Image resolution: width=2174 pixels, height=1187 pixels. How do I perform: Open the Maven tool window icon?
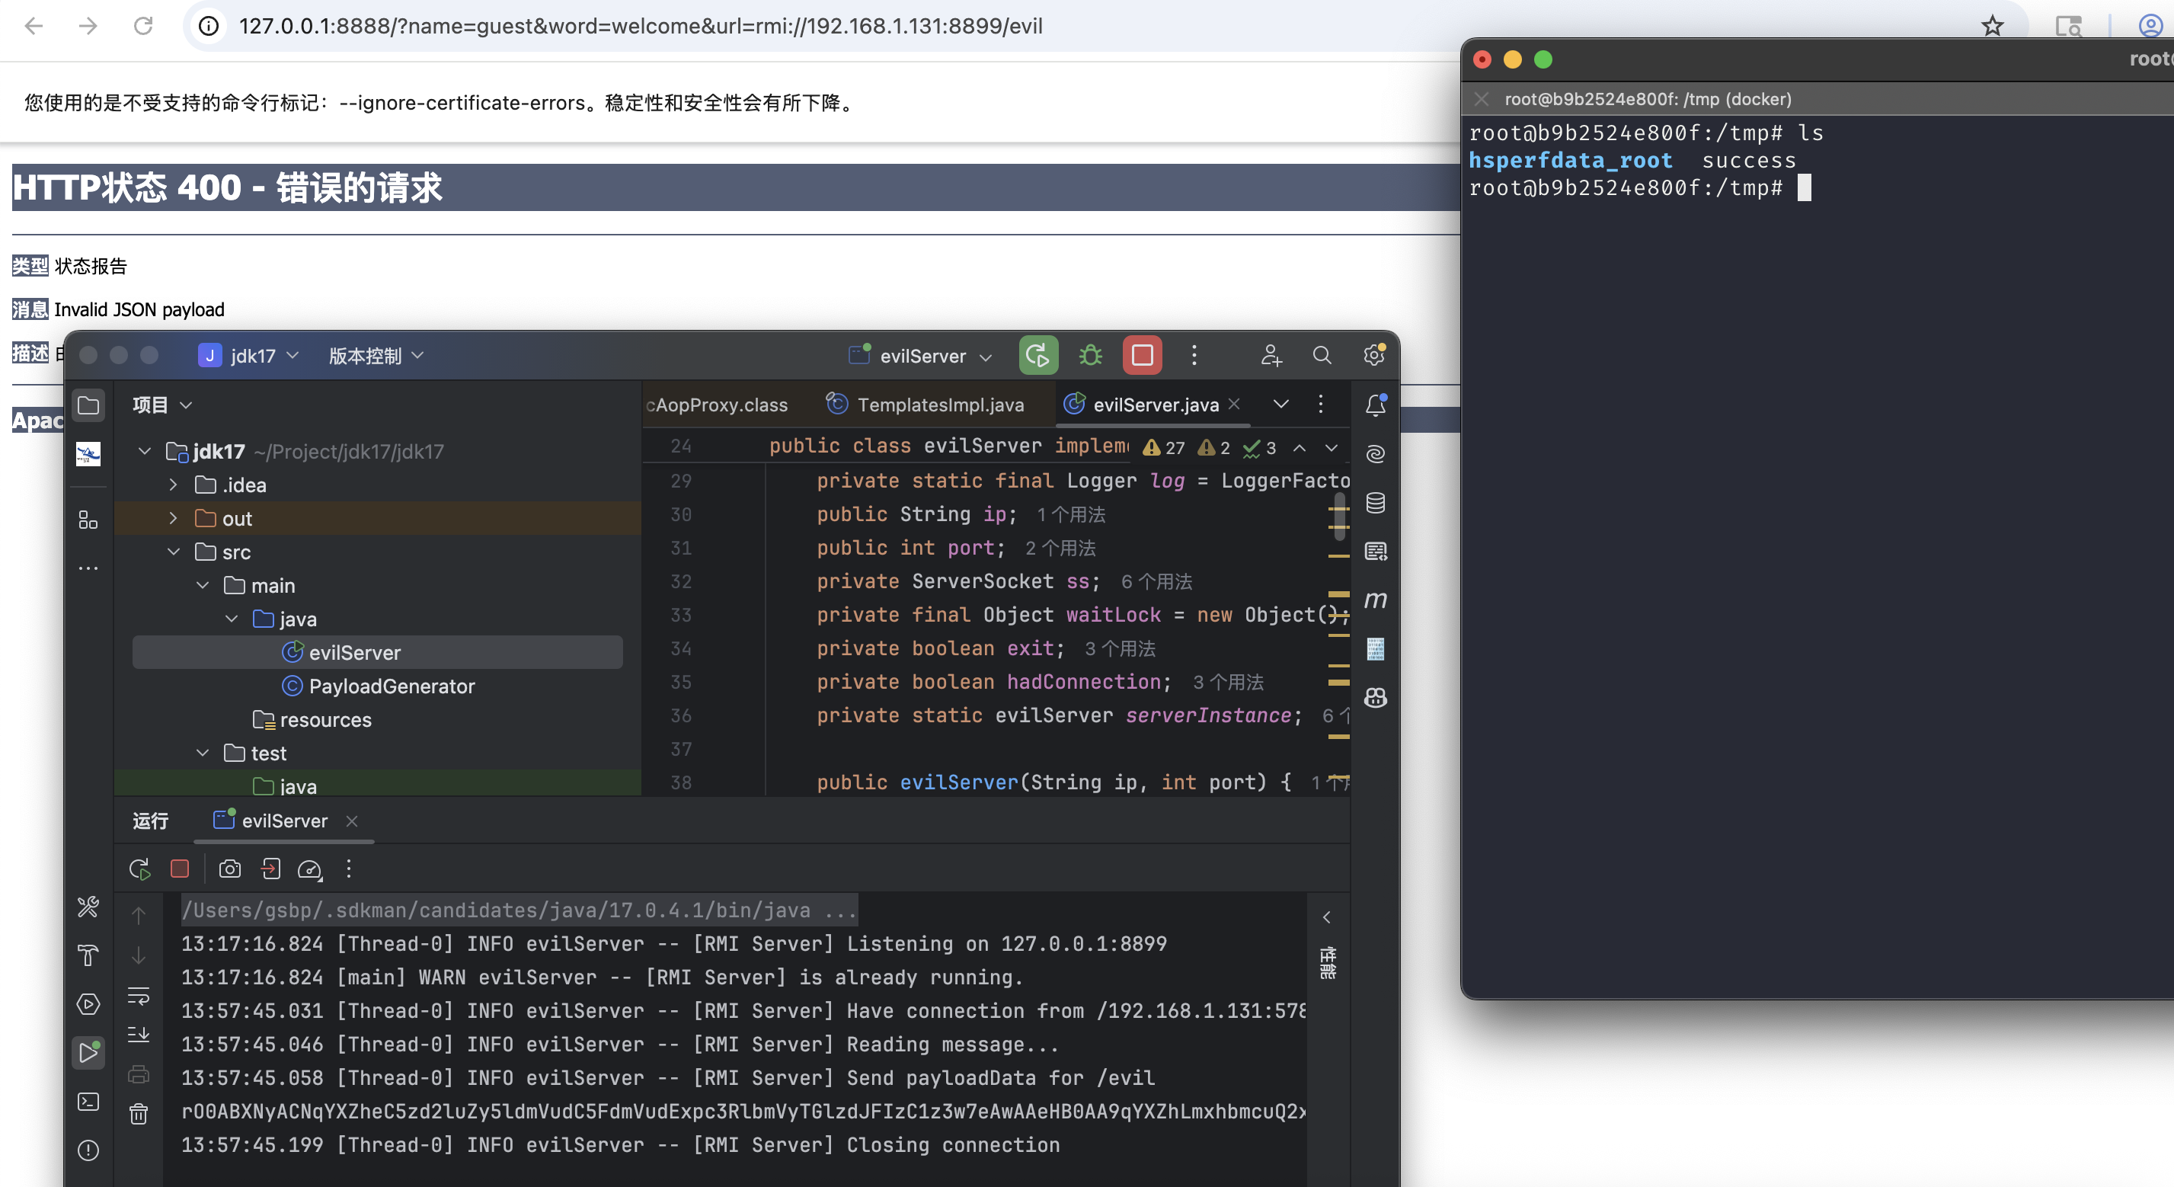[1375, 600]
